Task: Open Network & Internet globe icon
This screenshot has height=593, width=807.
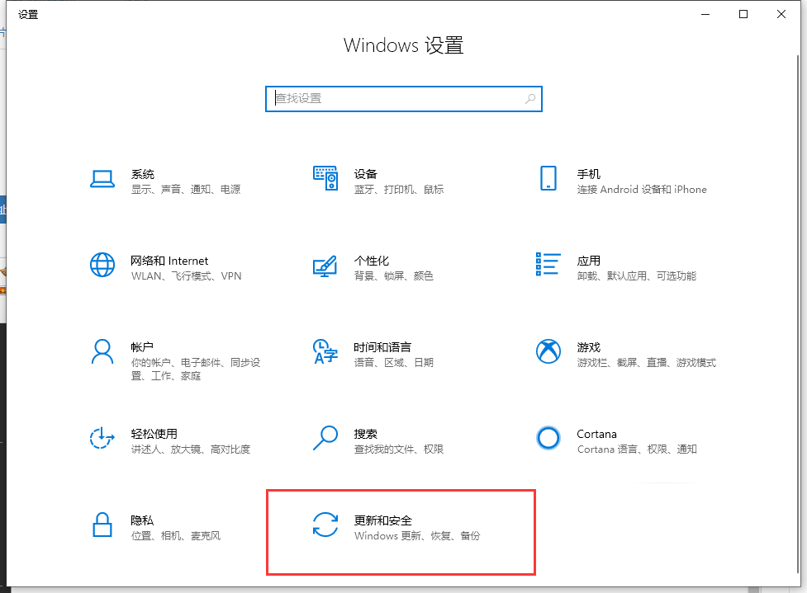Action: (x=102, y=266)
